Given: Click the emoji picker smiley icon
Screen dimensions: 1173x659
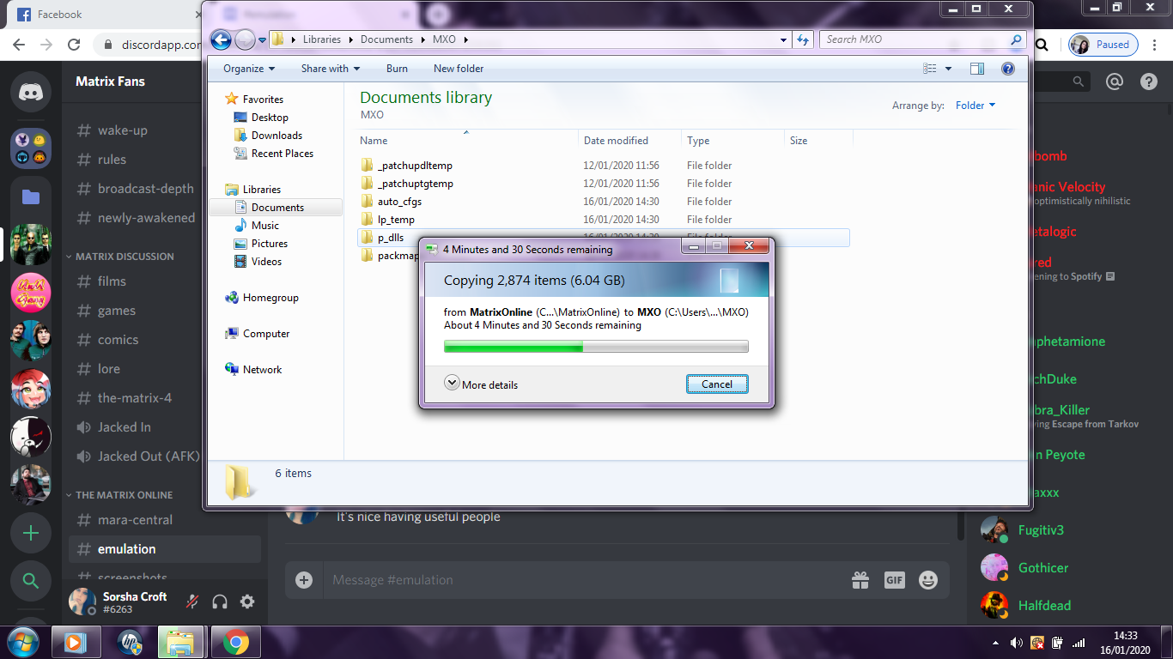Looking at the screenshot, I should tap(928, 581).
